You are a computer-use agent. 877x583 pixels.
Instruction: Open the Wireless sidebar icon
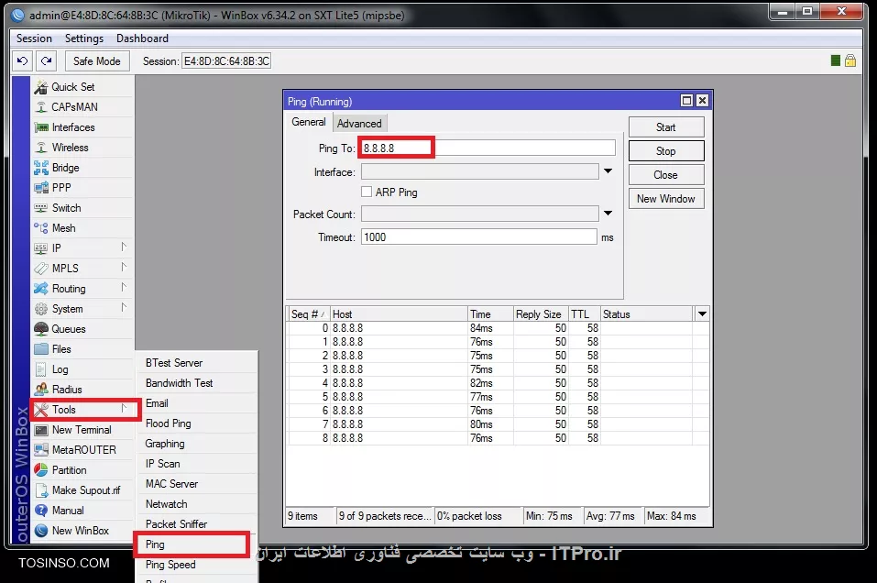coord(41,148)
